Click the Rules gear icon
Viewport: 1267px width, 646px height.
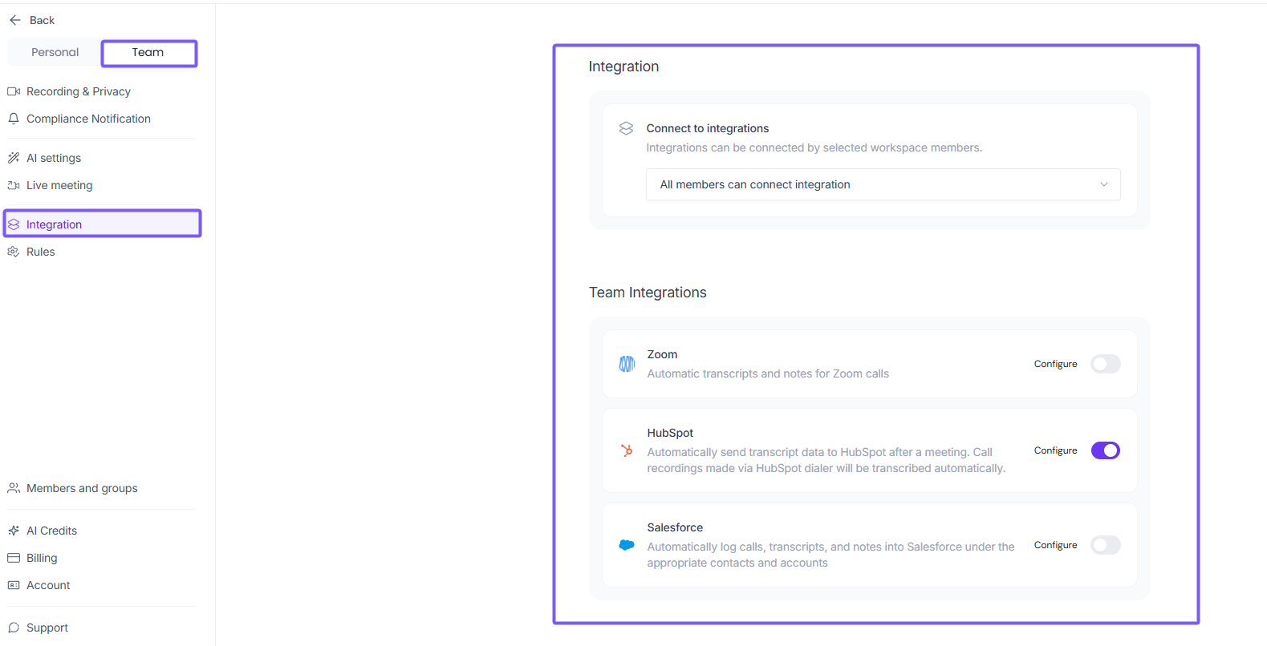coord(14,252)
